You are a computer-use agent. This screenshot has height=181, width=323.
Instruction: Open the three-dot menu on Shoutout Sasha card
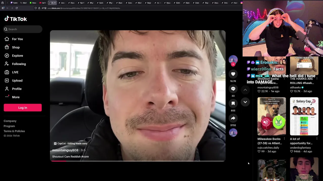coord(284,79)
